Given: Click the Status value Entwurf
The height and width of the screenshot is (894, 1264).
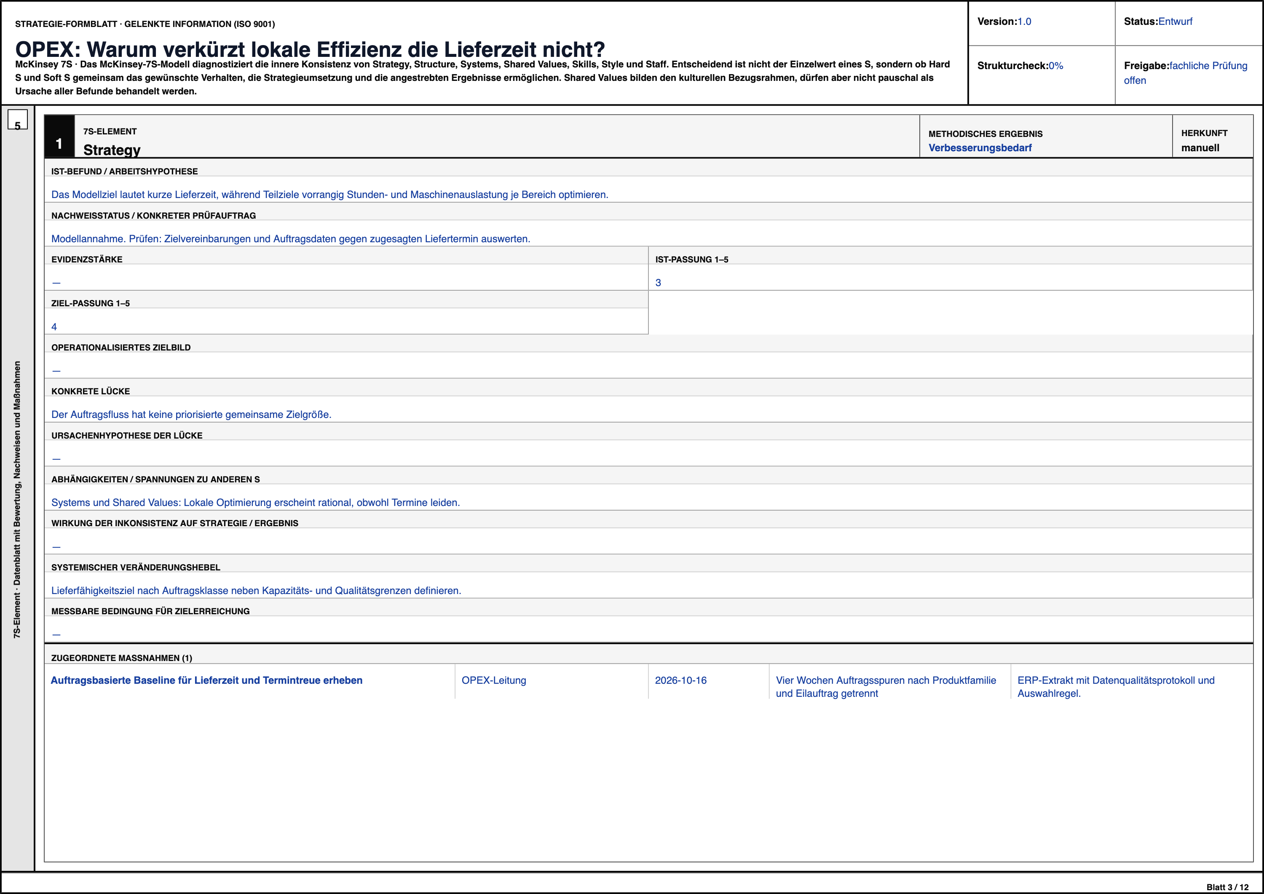Looking at the screenshot, I should pyautogui.click(x=1175, y=21).
